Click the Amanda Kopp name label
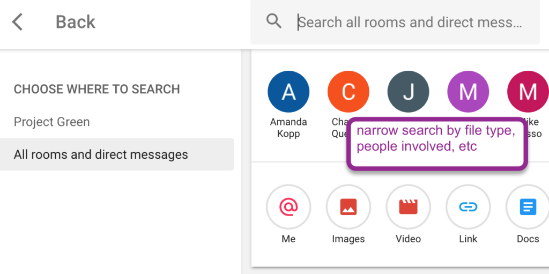The image size is (549, 274). [288, 128]
